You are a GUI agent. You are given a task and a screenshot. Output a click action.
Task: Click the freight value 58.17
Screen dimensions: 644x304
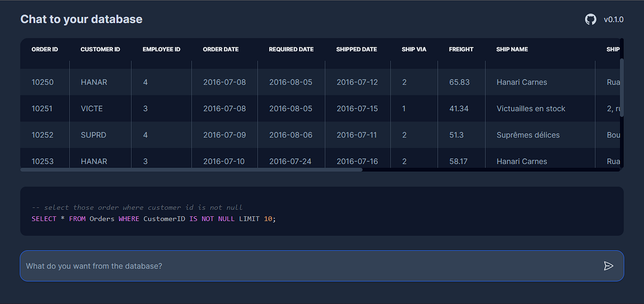459,161
